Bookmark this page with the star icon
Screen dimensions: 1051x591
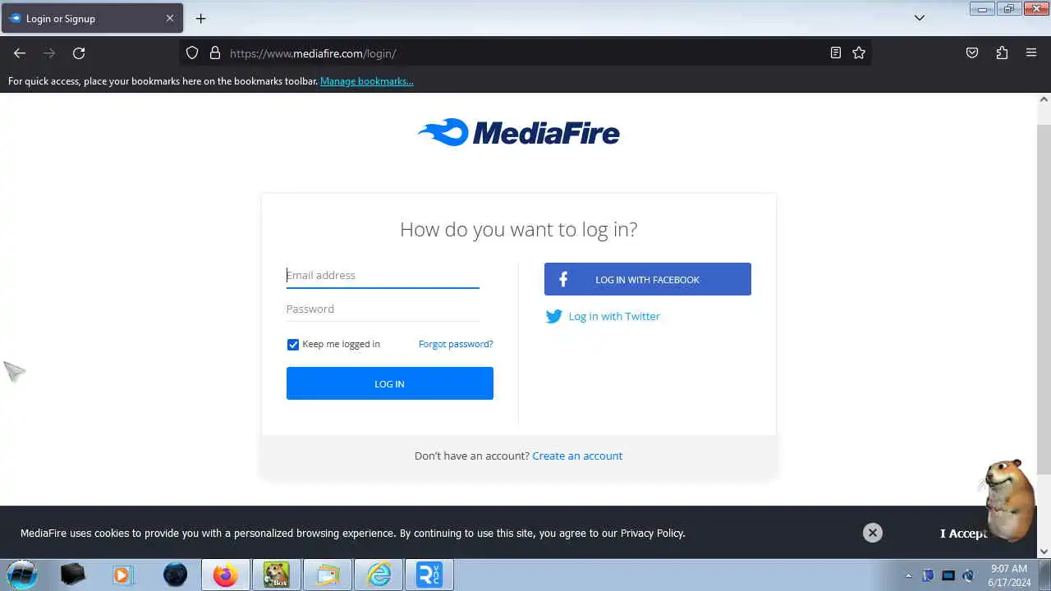859,53
